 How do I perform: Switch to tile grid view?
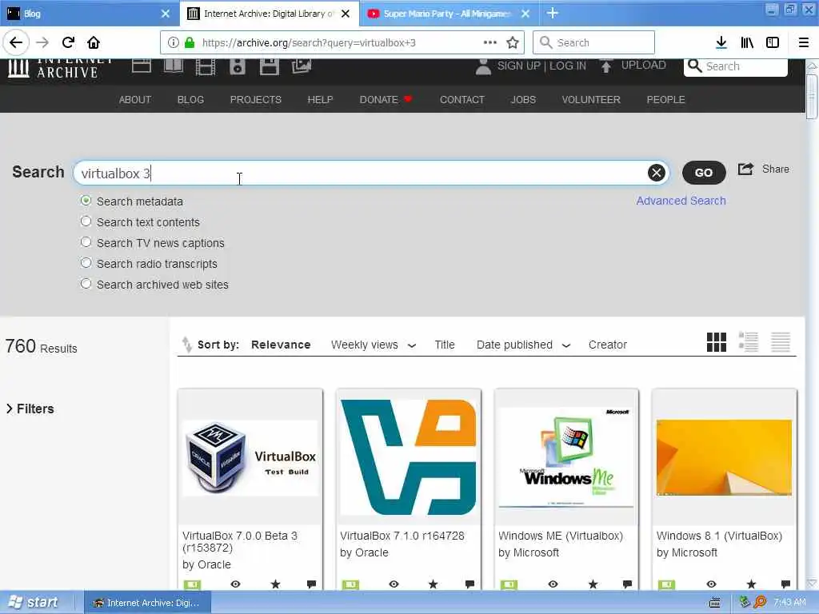(716, 342)
